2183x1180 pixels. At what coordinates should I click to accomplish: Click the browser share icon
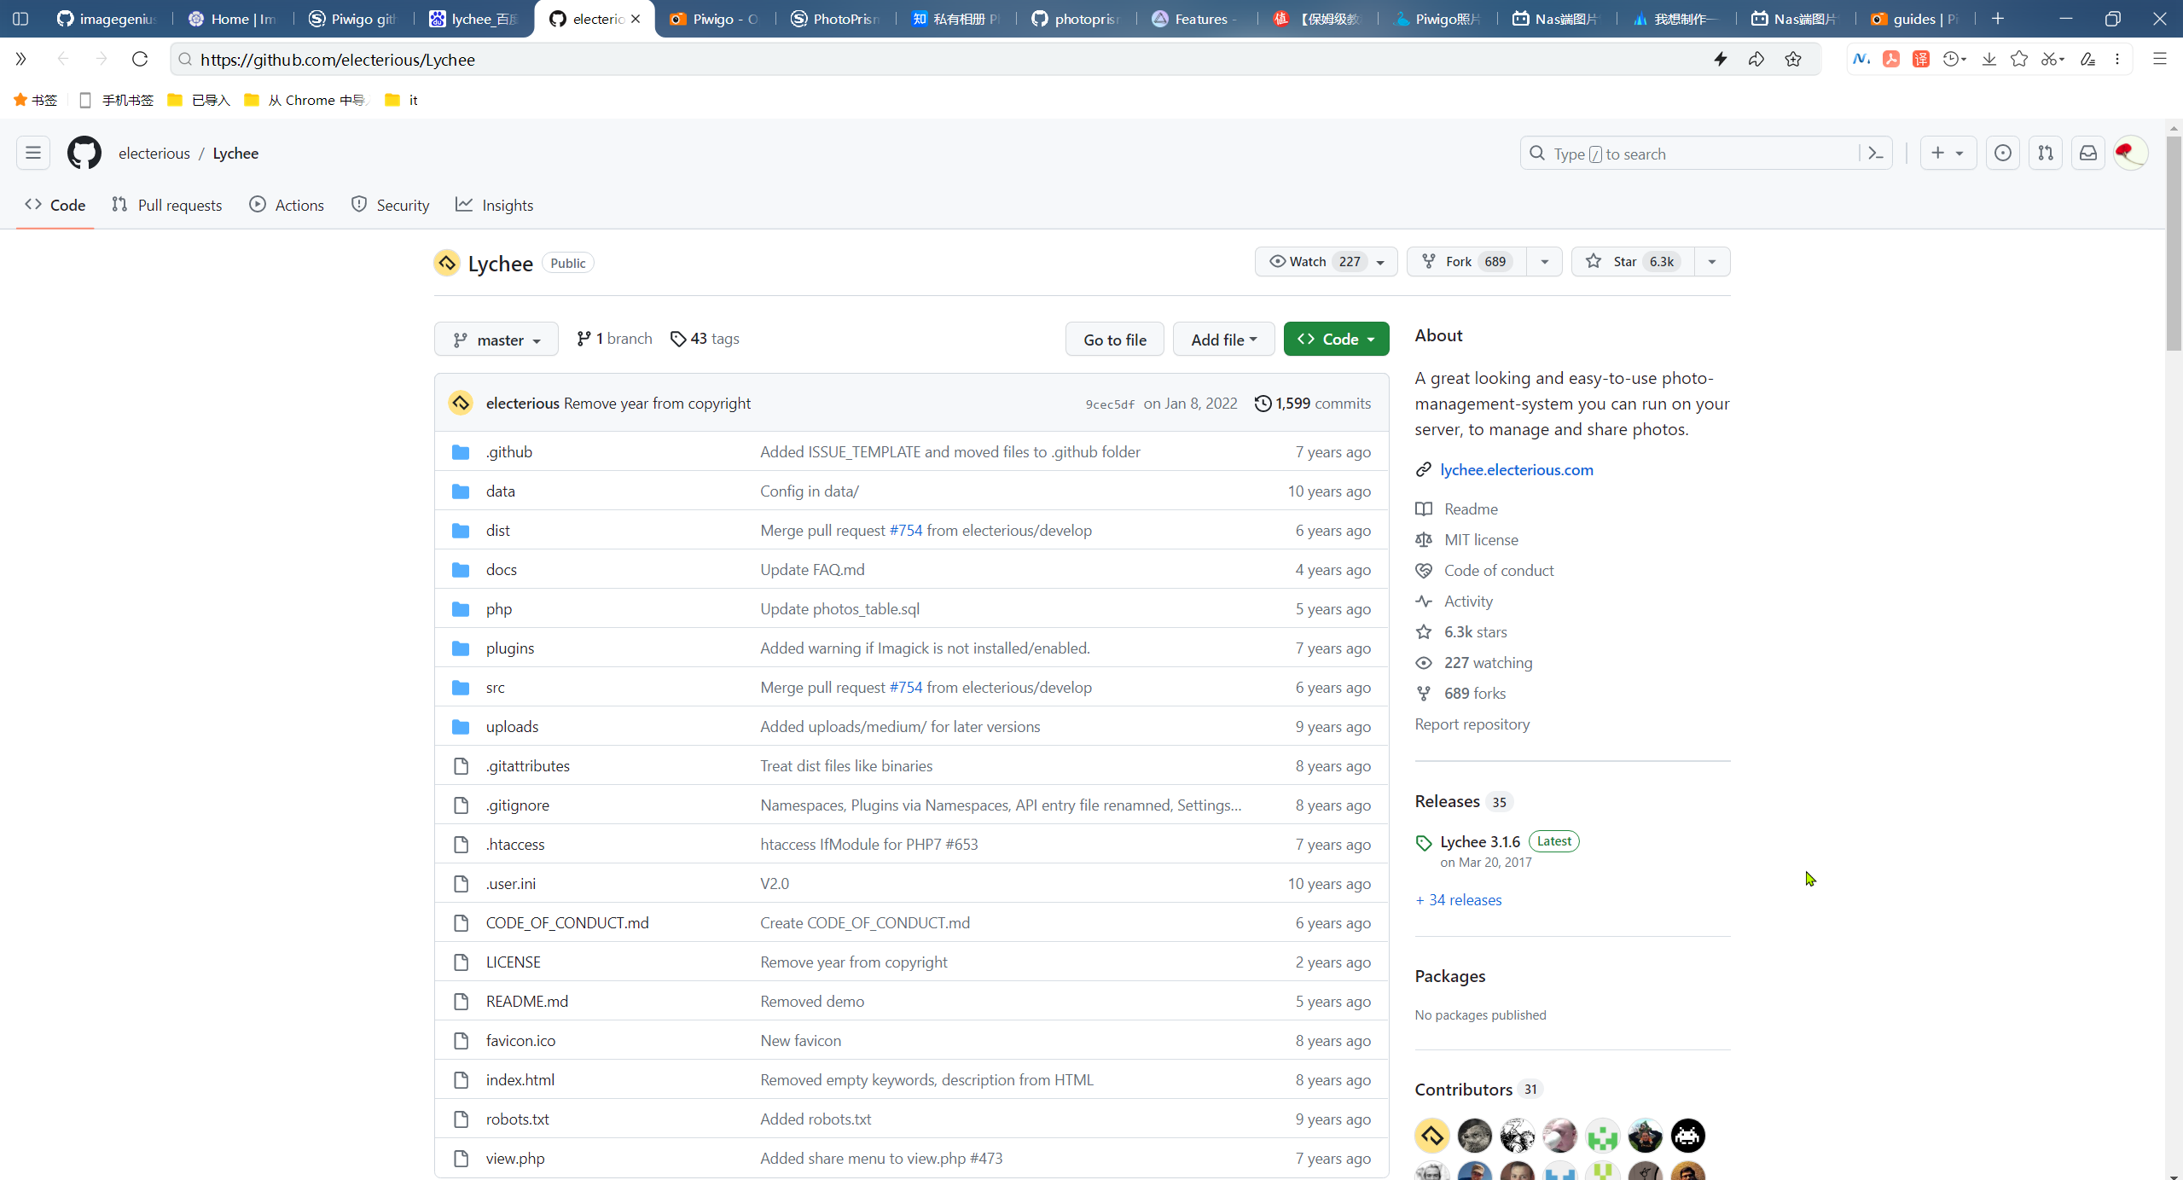[x=1756, y=59]
